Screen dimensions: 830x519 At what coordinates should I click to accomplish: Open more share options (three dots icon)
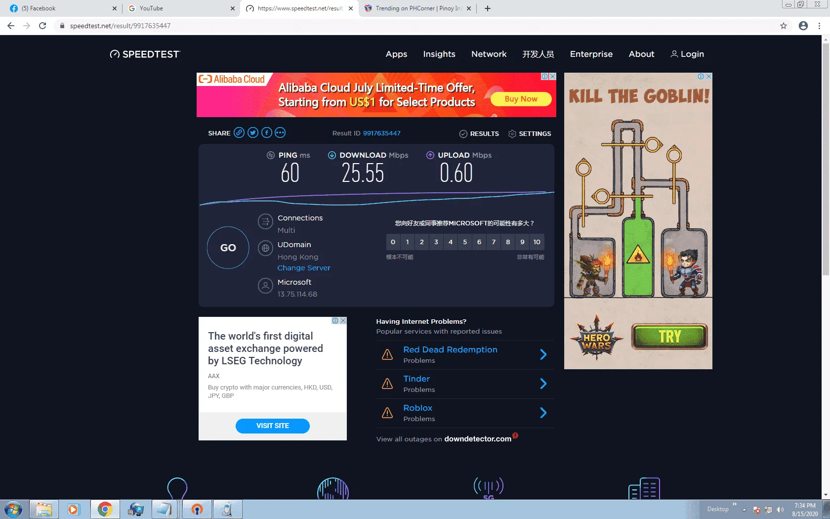(x=280, y=132)
